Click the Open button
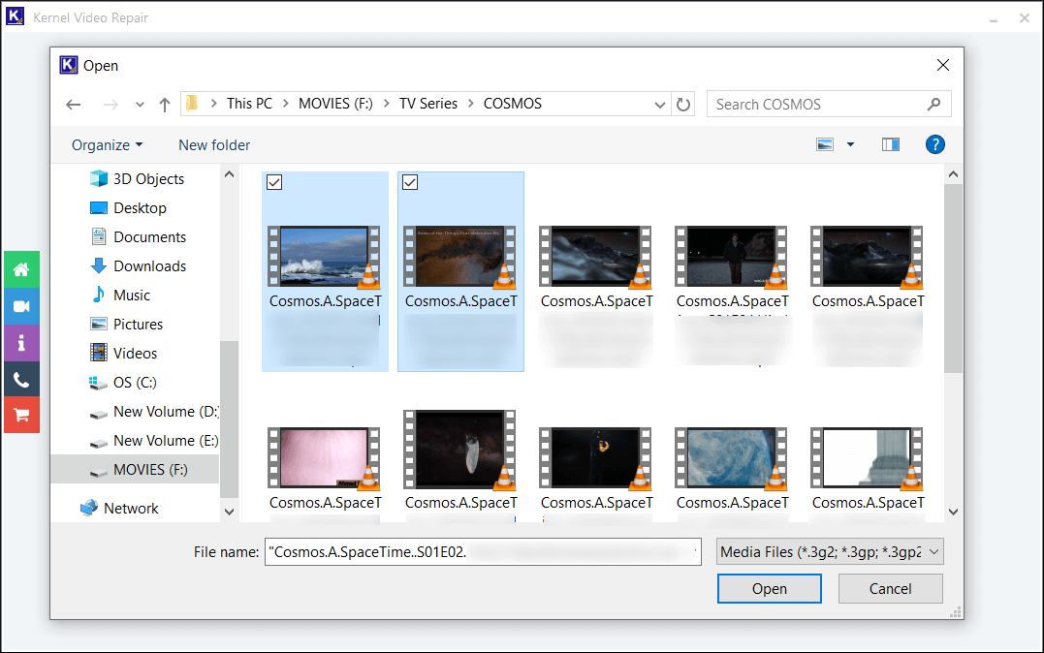 click(769, 588)
